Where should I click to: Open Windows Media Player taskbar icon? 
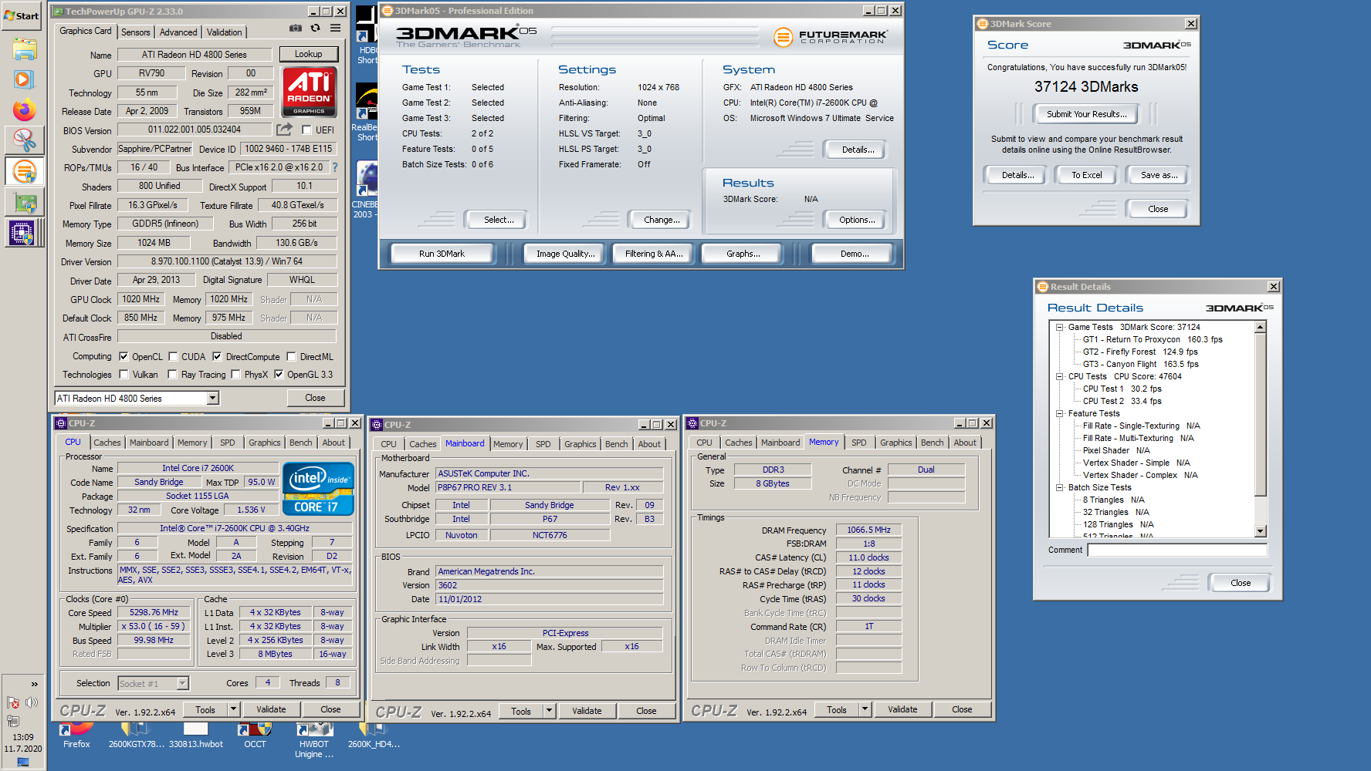24,79
